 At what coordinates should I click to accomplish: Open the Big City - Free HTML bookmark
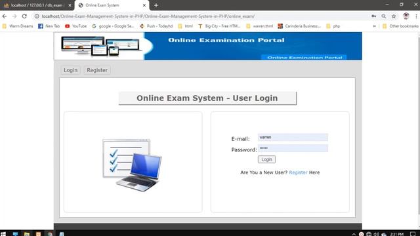point(219,26)
